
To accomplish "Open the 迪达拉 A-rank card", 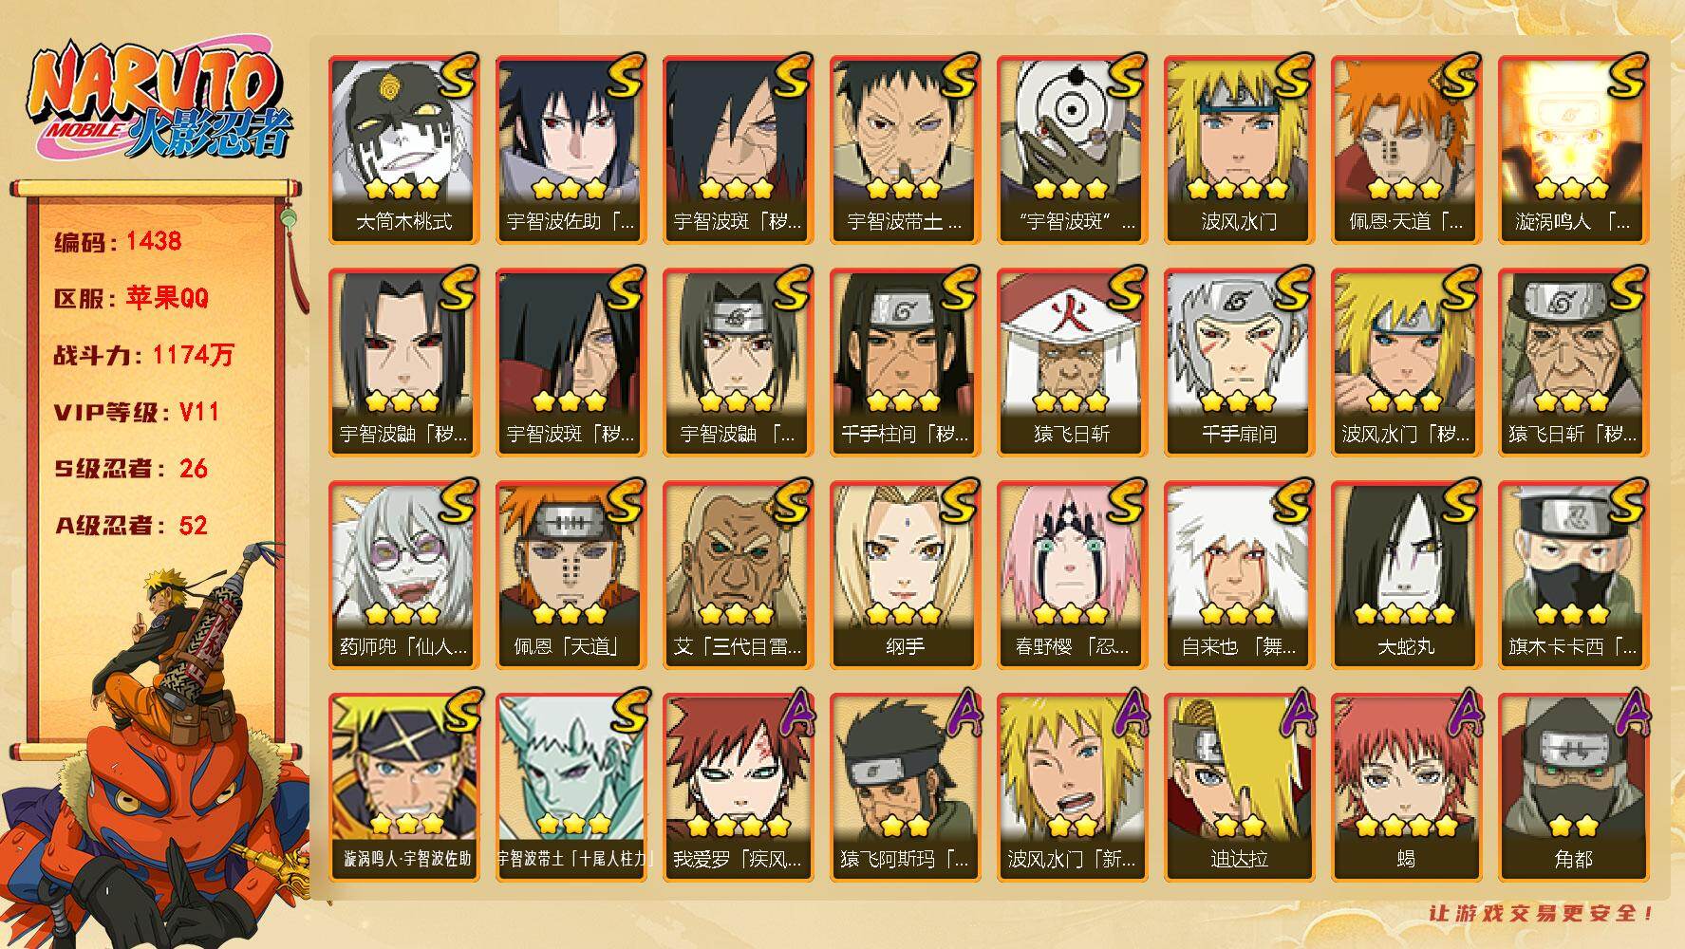I will pos(1239,788).
